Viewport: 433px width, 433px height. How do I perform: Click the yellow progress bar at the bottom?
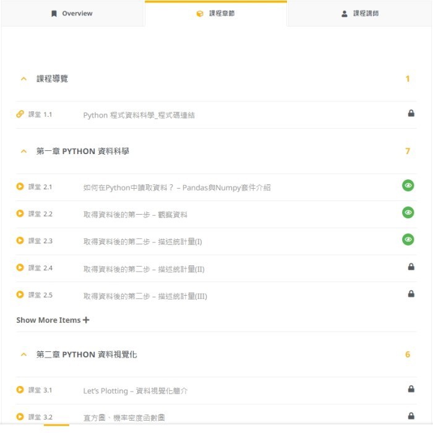point(56,425)
